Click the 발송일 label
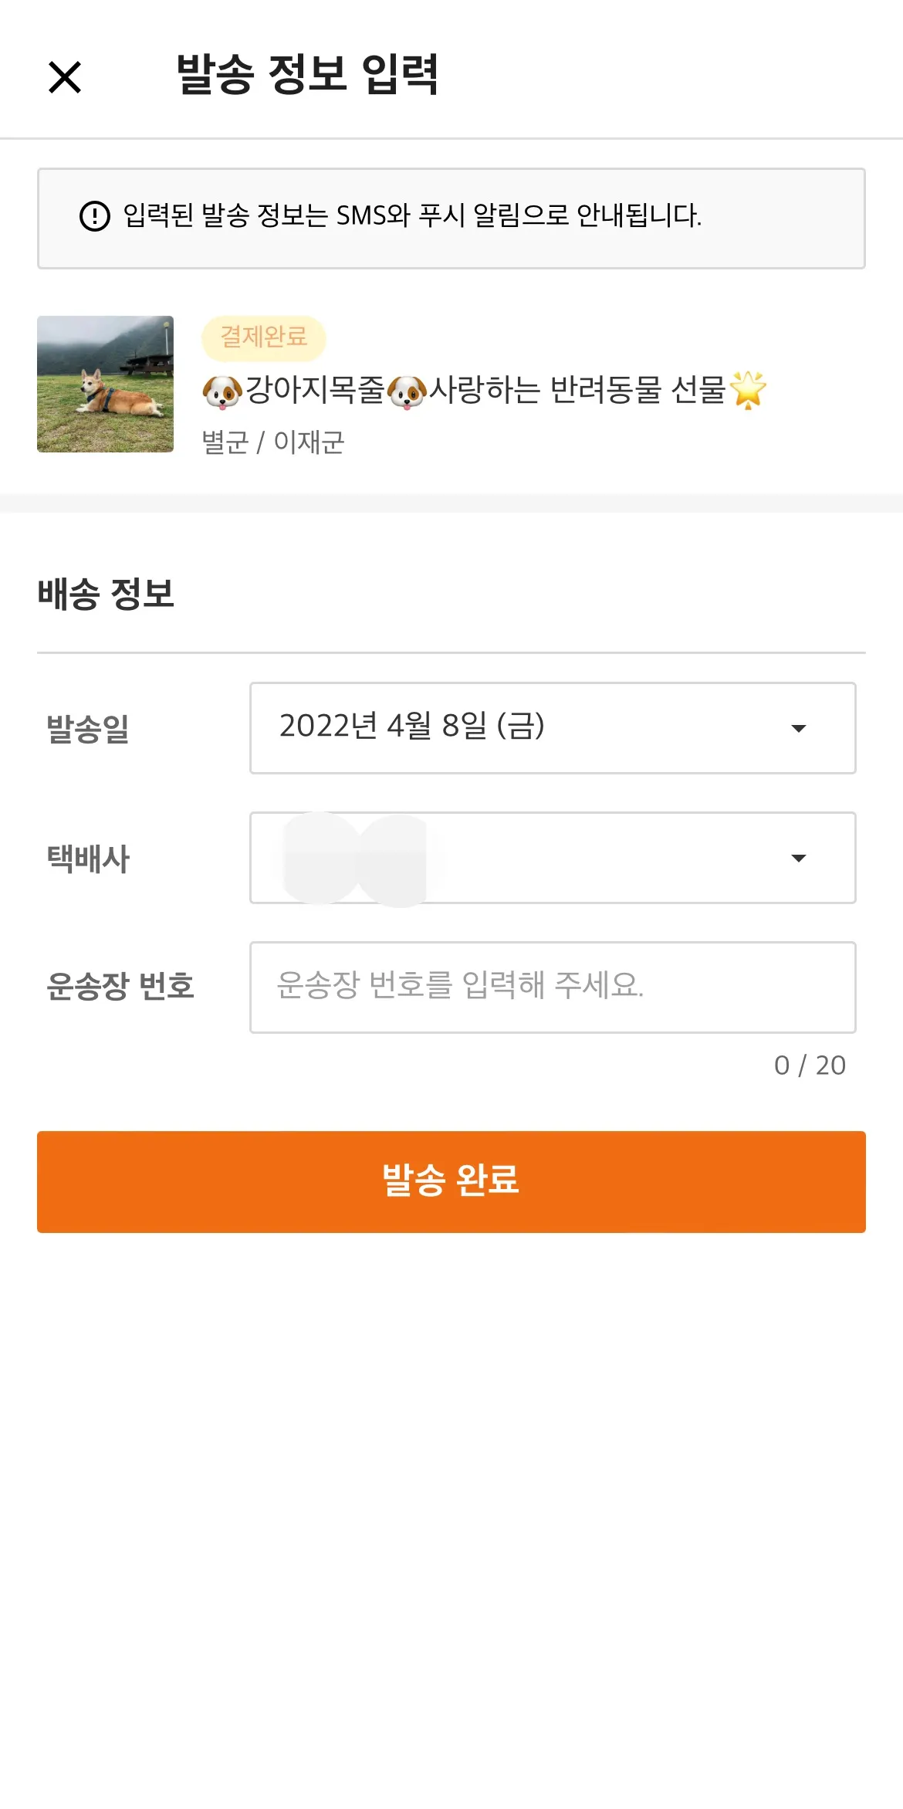 (88, 728)
